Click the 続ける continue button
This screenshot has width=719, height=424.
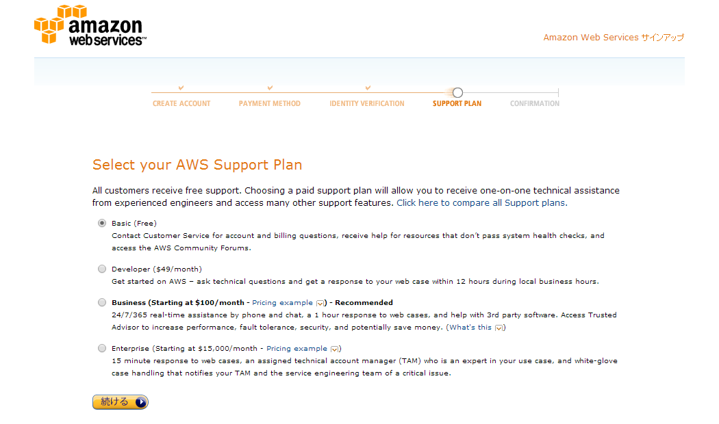click(120, 402)
